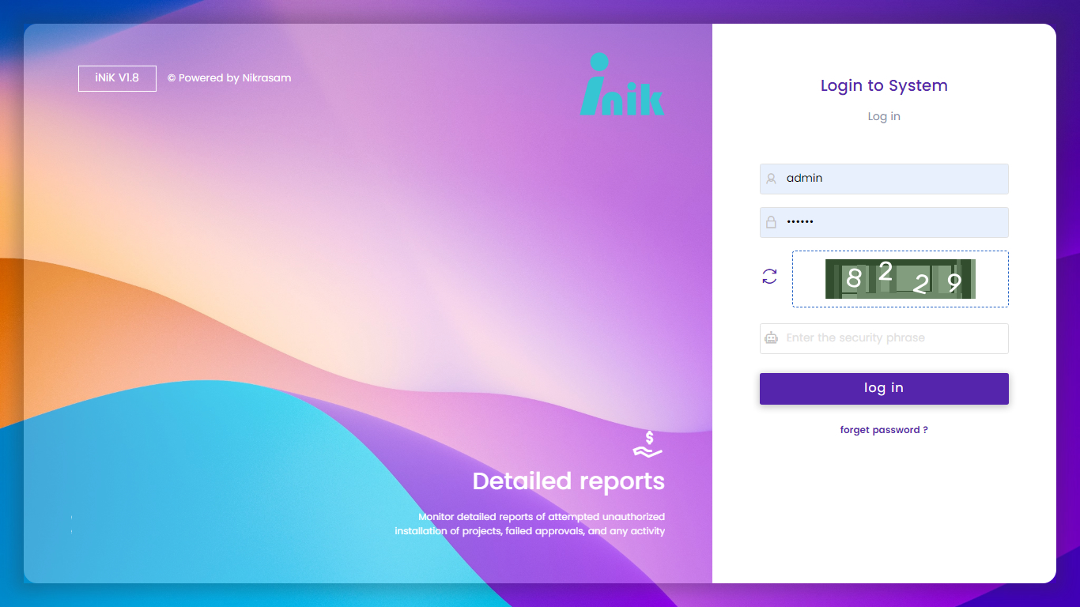Click the security phrase input field
Screen dimensions: 1080x607
pyautogui.click(x=884, y=338)
